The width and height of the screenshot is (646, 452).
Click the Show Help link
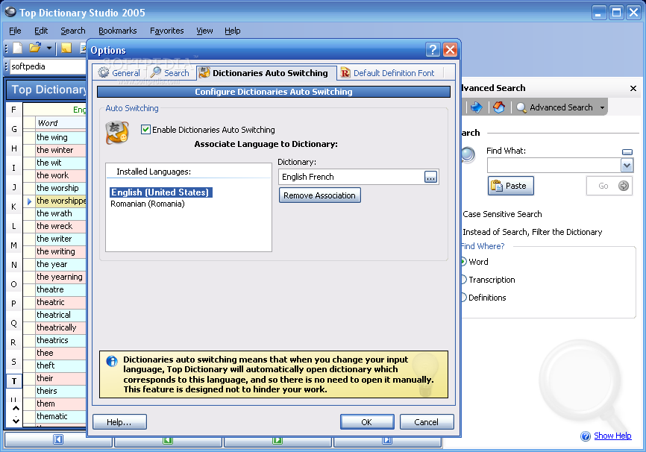612,436
